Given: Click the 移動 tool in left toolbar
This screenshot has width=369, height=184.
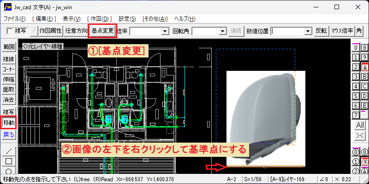Looking at the screenshot, I should point(9,122).
